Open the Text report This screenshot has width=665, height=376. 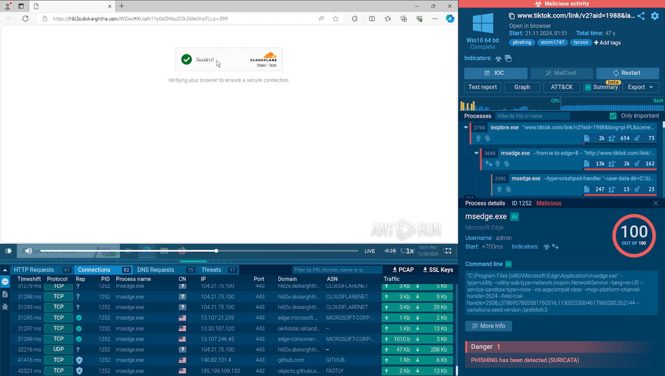coord(483,87)
